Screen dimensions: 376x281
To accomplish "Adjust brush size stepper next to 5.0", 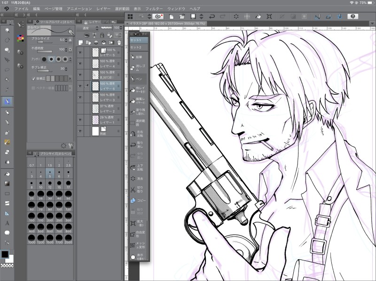I will (x=66, y=40).
